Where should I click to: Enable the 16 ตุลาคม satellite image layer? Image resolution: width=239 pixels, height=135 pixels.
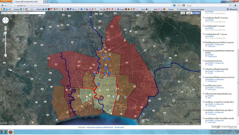(x=204, y=18)
